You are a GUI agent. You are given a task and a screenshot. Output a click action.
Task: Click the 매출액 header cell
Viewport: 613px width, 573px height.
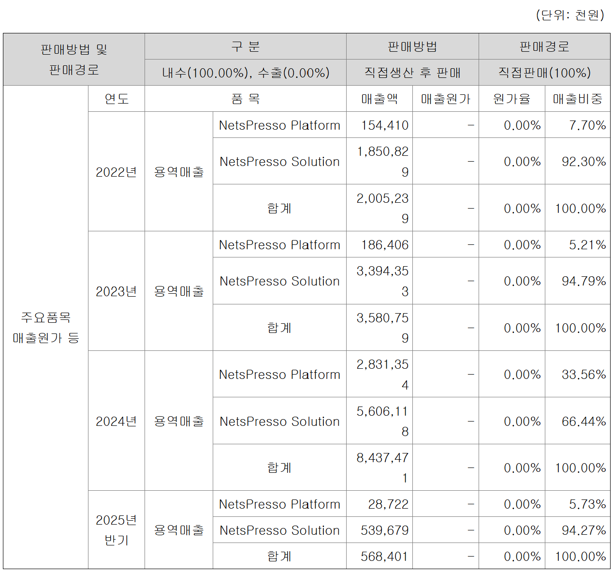(379, 99)
